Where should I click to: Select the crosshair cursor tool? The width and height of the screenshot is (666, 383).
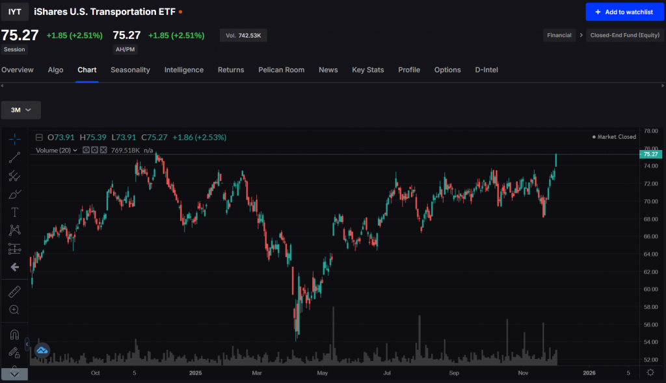[14, 138]
